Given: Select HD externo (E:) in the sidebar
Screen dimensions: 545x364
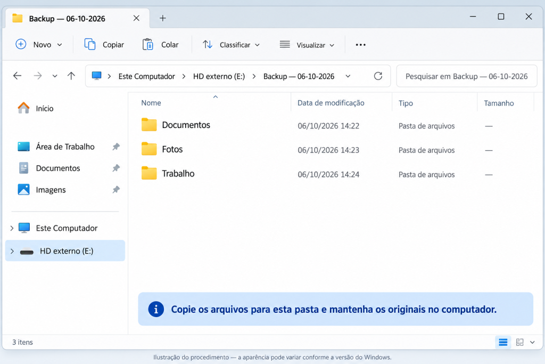Looking at the screenshot, I should (x=65, y=251).
